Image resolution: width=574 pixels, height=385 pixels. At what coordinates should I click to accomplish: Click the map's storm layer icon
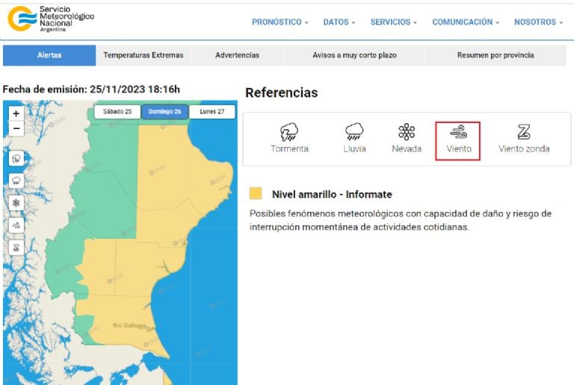16,158
